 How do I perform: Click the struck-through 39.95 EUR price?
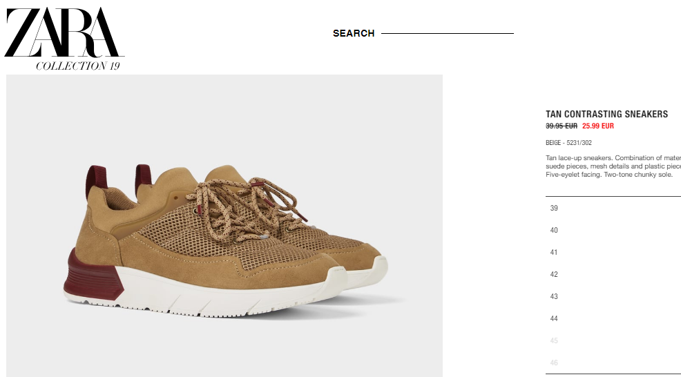click(562, 126)
